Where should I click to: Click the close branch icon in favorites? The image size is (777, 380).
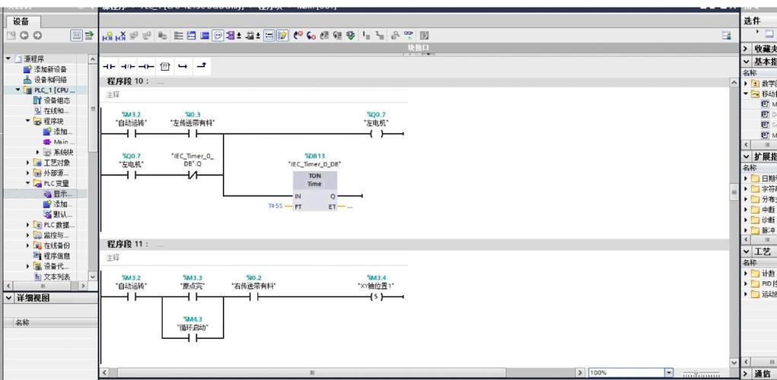[201, 67]
